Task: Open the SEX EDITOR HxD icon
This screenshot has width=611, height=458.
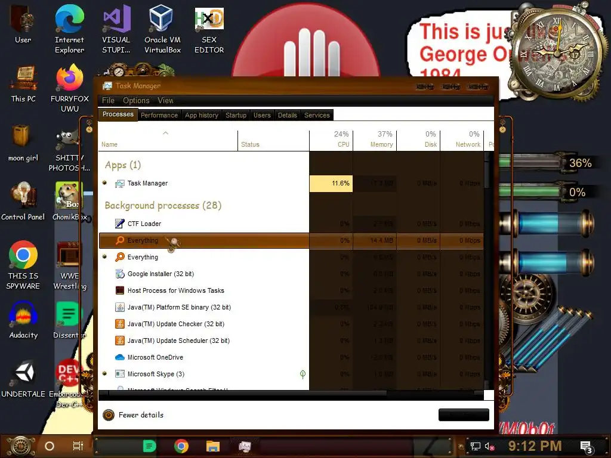Action: tap(209, 30)
